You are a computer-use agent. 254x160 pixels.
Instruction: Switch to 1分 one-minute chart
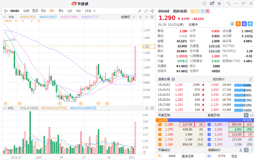pos(70,11)
